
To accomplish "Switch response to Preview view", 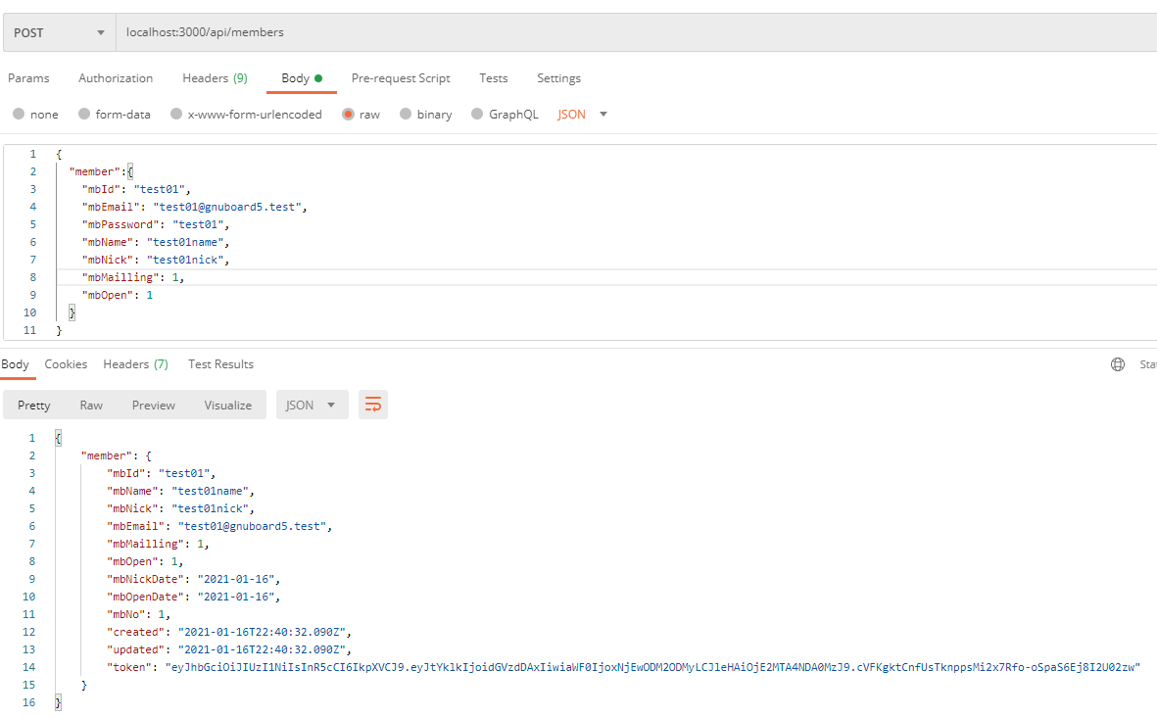I will click(154, 405).
